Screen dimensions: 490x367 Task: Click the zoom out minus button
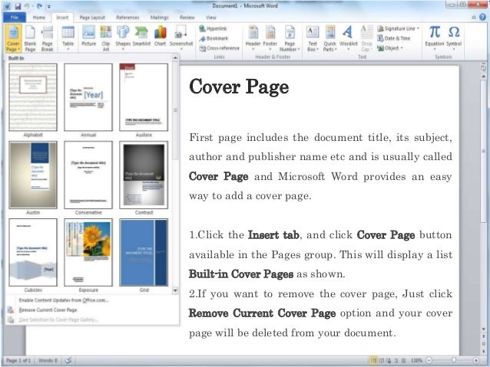point(429,360)
